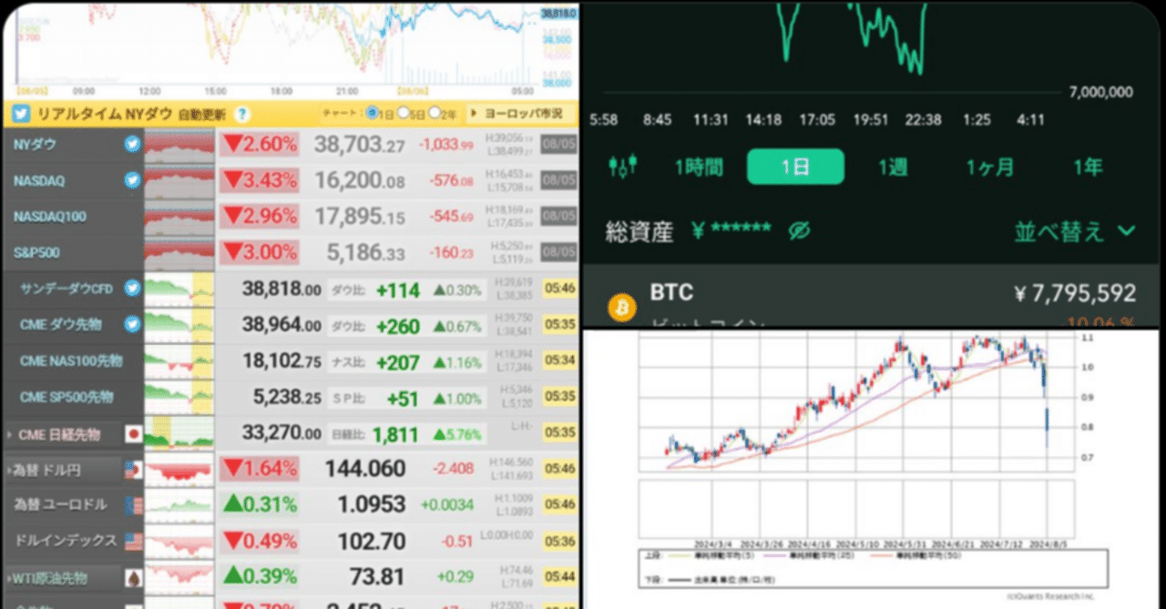
Task: Click the Twitter icon in the NASDAQ row
Action: pyautogui.click(x=132, y=180)
